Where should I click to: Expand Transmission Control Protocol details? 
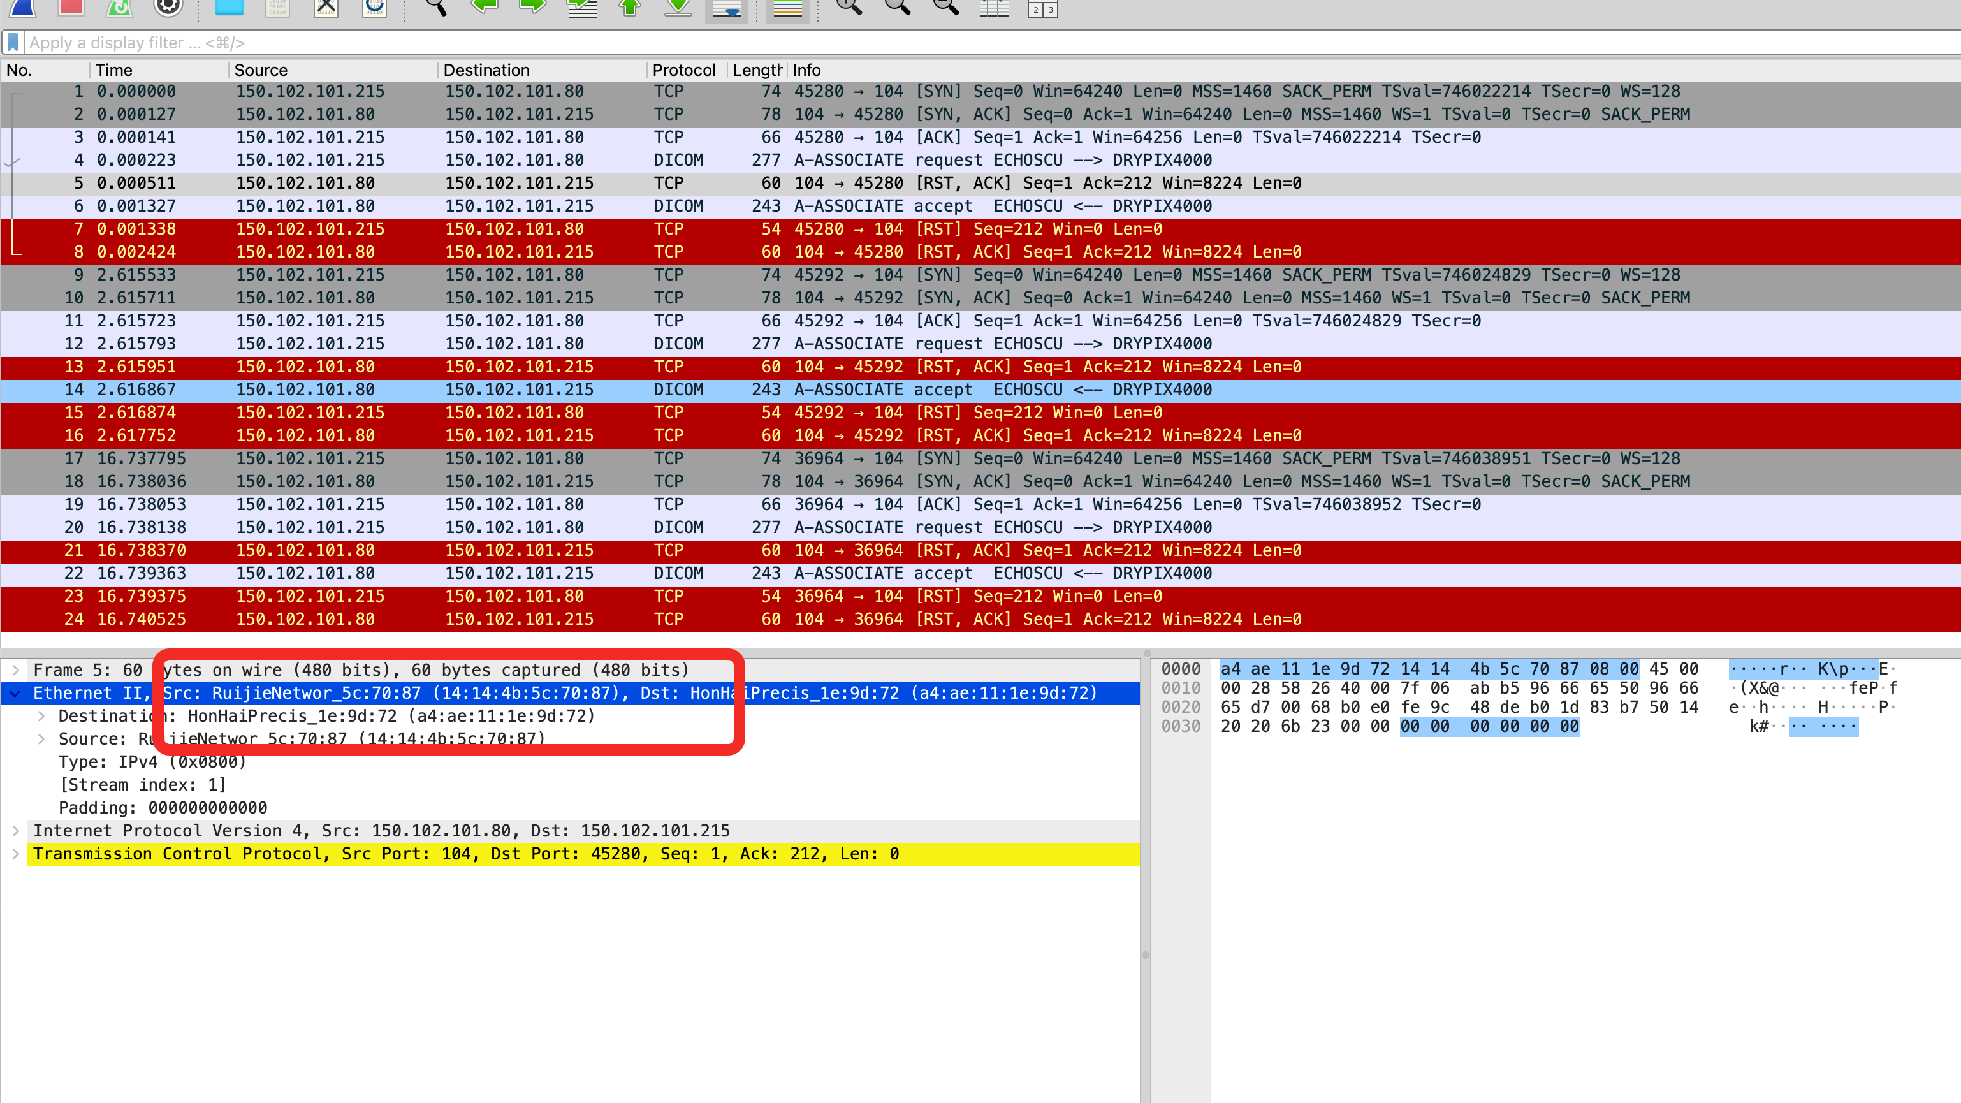(x=15, y=853)
